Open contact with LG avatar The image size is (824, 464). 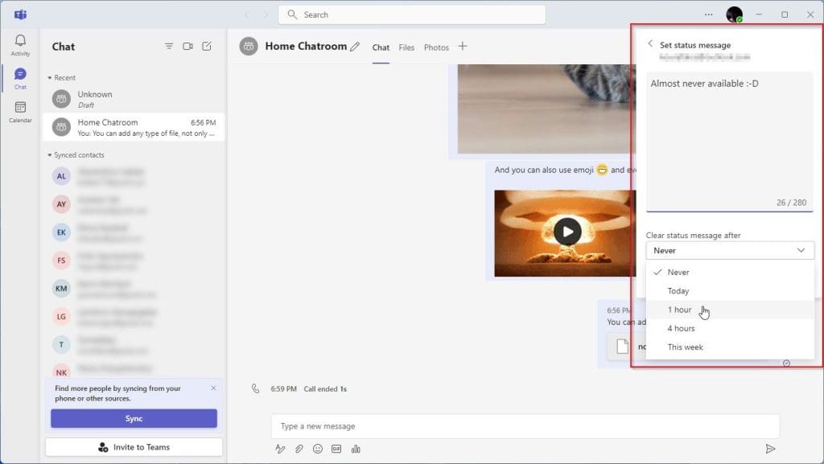point(61,317)
